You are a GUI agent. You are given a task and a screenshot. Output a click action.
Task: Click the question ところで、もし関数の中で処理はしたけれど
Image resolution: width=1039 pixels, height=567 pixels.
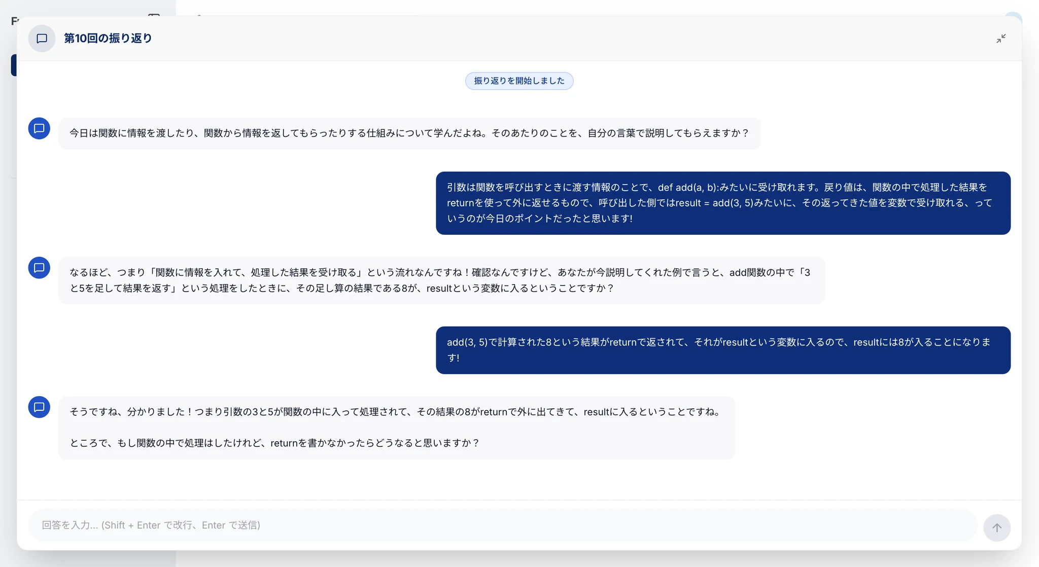coord(274,443)
